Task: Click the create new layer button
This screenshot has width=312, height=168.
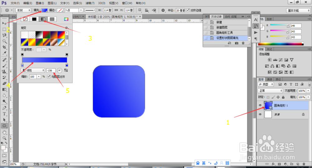Action: click(x=298, y=164)
